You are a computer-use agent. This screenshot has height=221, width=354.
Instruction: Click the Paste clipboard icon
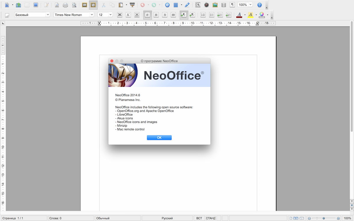(121, 5)
